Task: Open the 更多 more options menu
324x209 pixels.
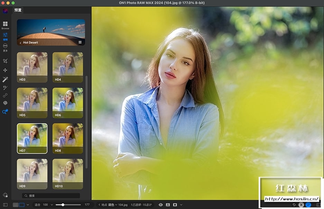Action: point(5,48)
